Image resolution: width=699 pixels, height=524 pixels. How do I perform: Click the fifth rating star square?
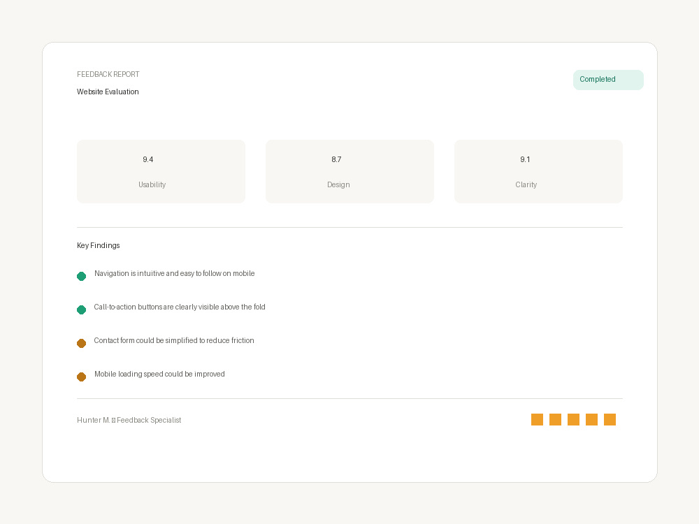(x=610, y=420)
